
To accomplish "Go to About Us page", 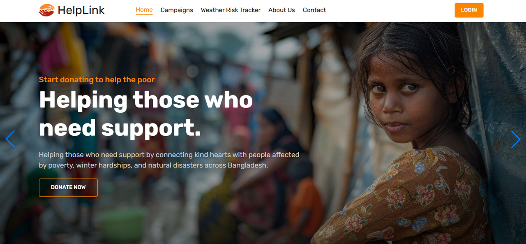I will click(281, 10).
